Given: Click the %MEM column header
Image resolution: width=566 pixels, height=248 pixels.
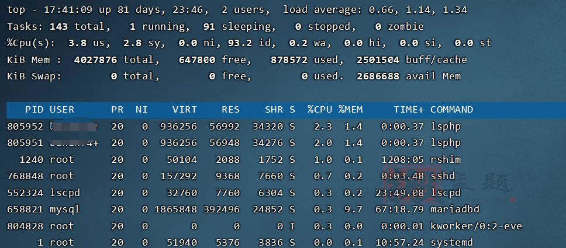Looking at the screenshot, I should (350, 110).
